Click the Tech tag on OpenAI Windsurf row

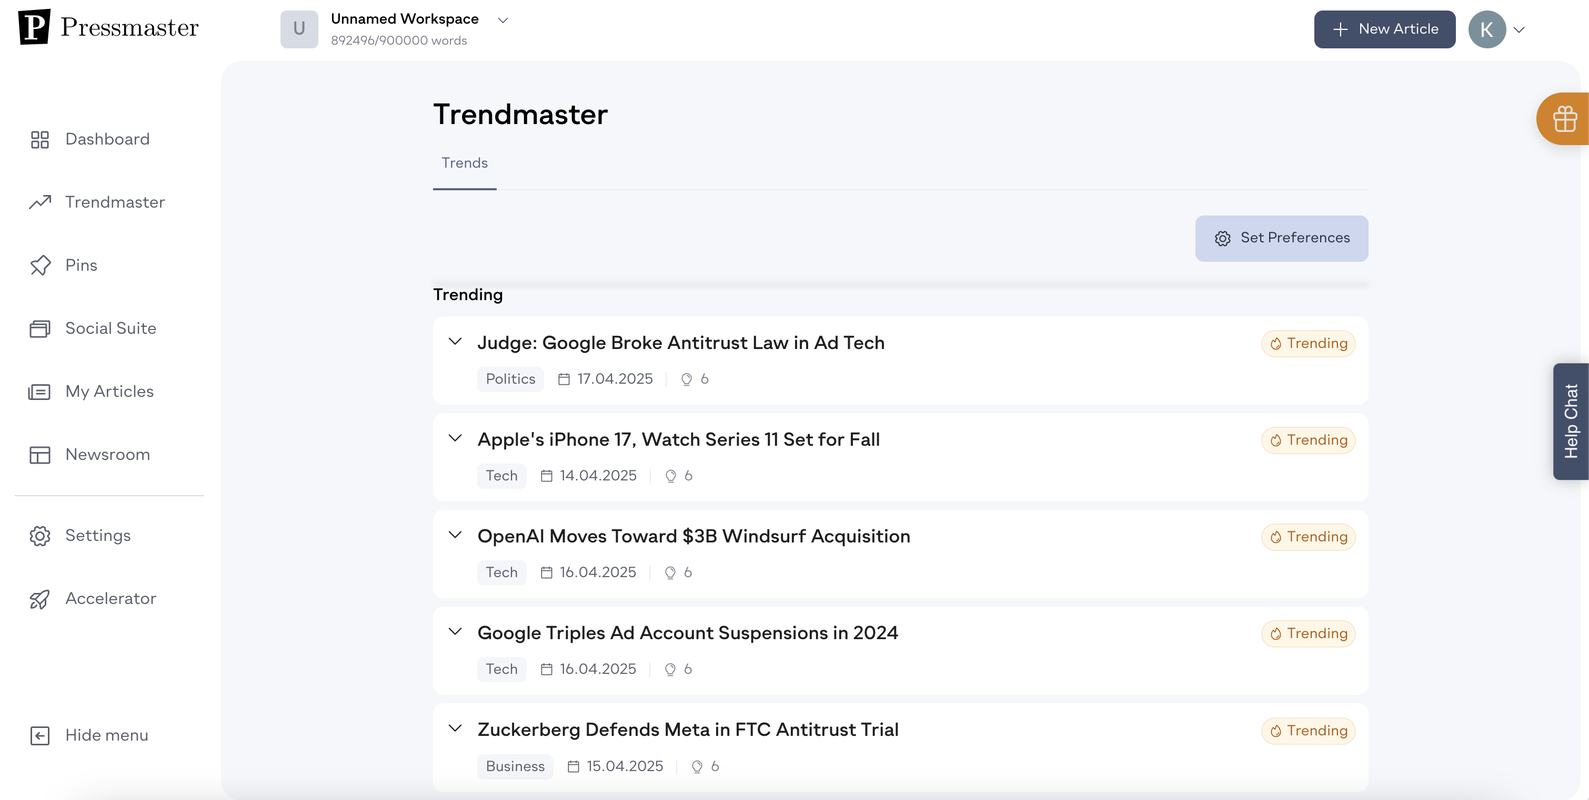coord(501,572)
